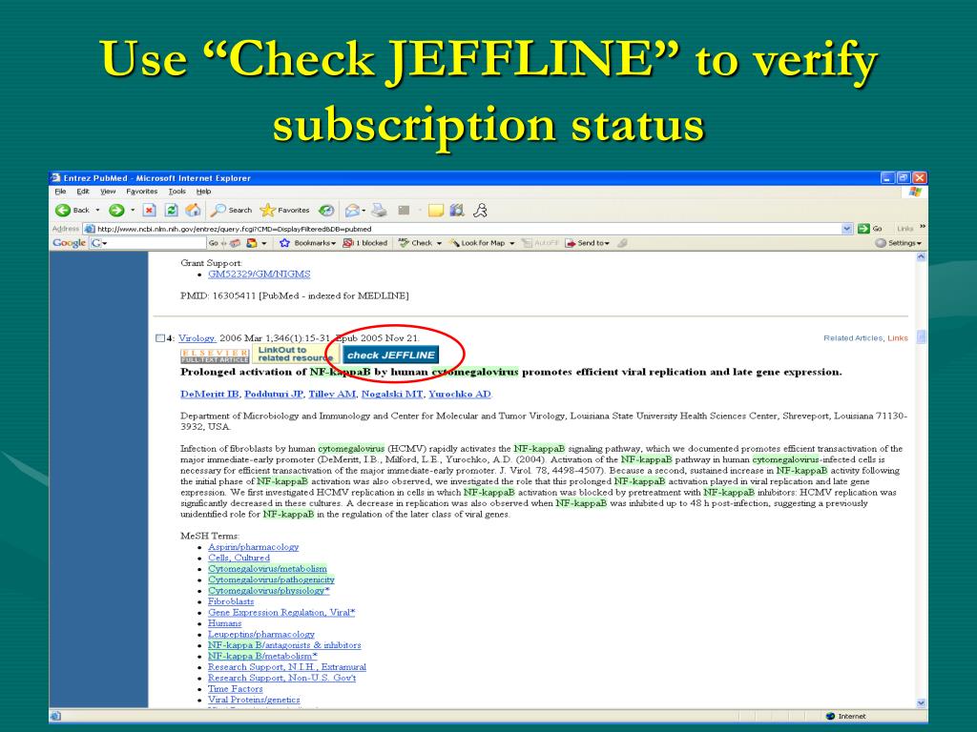Expand the Links toolbar chevron

point(923,227)
